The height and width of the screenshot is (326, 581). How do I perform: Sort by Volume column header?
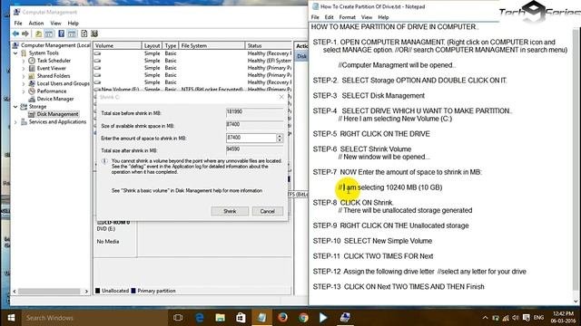click(x=117, y=46)
